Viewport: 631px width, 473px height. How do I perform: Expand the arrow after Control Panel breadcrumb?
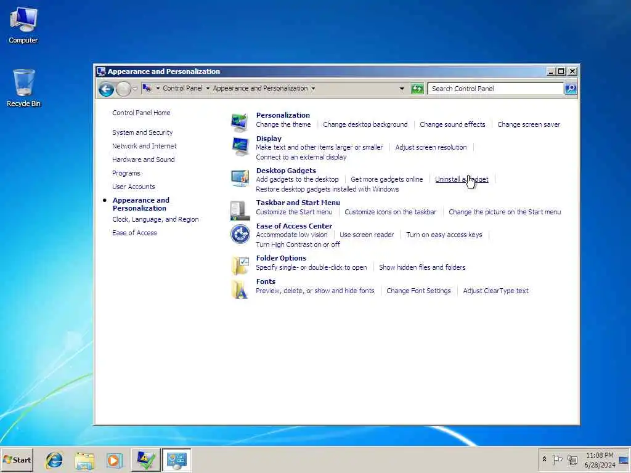208,88
